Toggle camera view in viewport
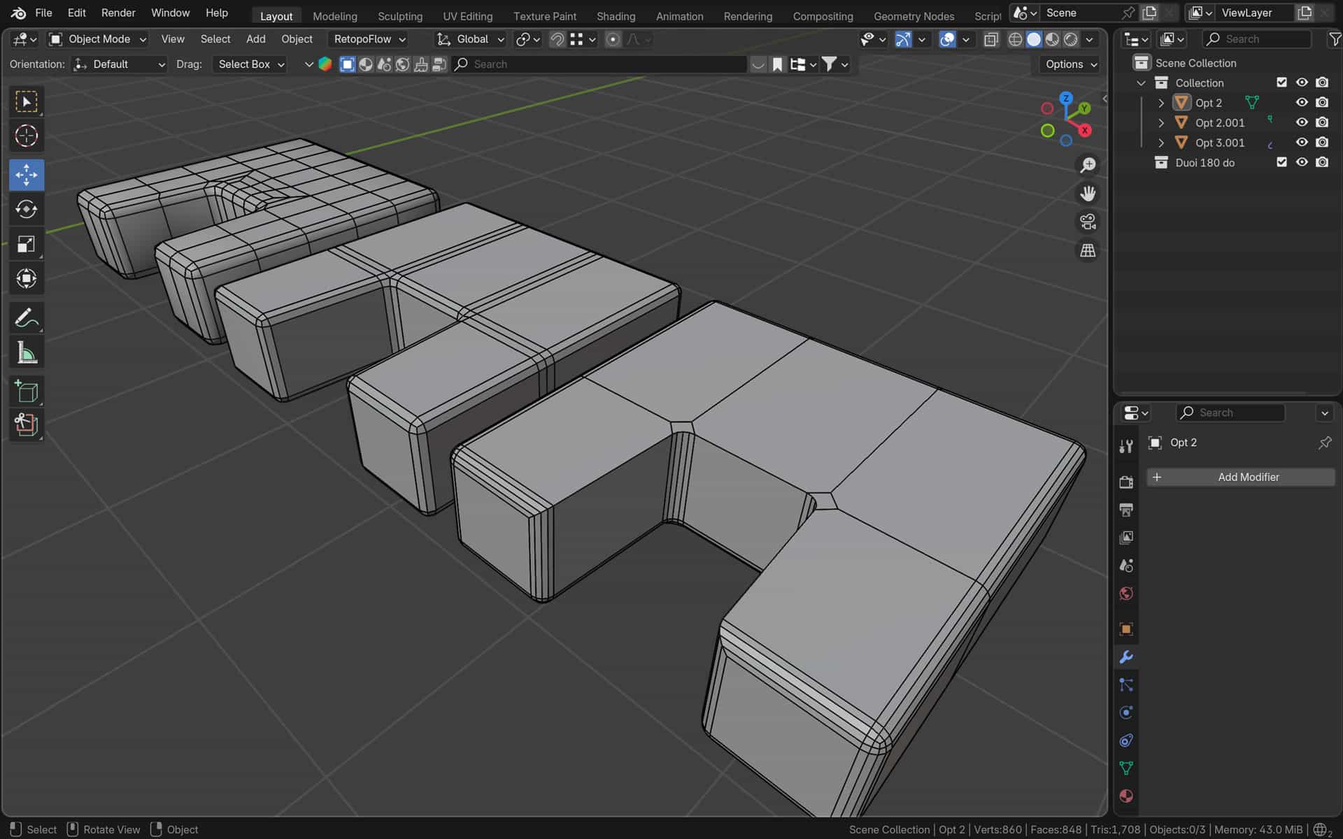 1088,222
